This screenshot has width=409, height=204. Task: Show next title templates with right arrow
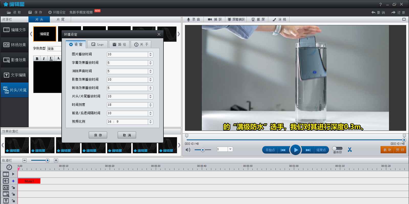point(179,34)
